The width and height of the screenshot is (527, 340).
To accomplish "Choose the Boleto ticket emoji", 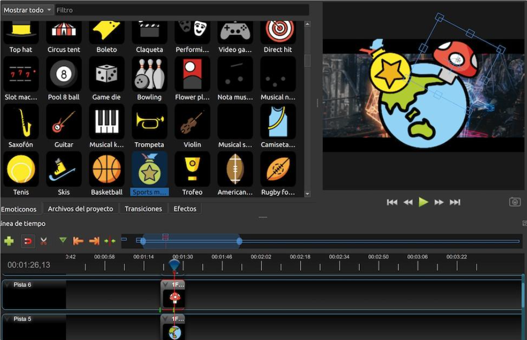I will click(106, 37).
